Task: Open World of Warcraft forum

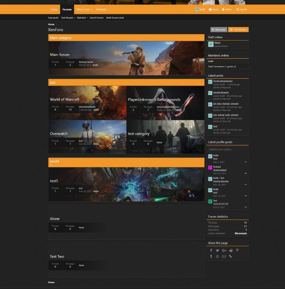Action: pyautogui.click(x=64, y=100)
